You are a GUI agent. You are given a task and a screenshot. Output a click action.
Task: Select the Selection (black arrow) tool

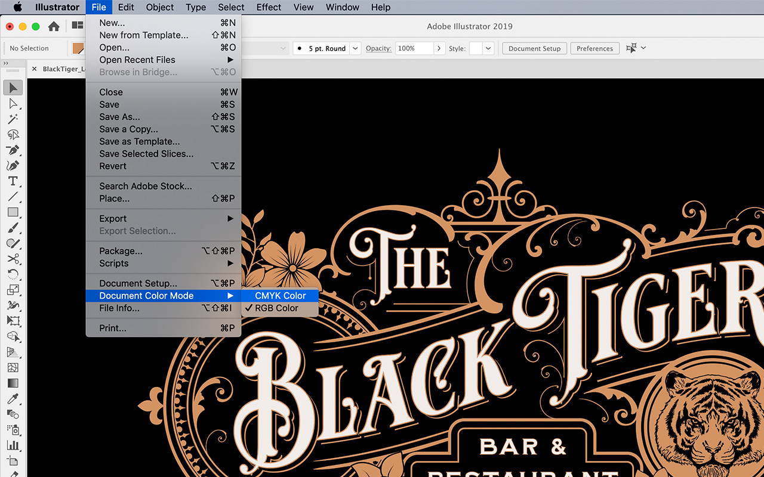pos(13,88)
